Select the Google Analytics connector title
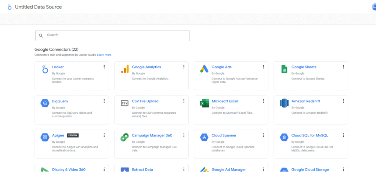The height and width of the screenshot is (172, 376). (x=147, y=67)
